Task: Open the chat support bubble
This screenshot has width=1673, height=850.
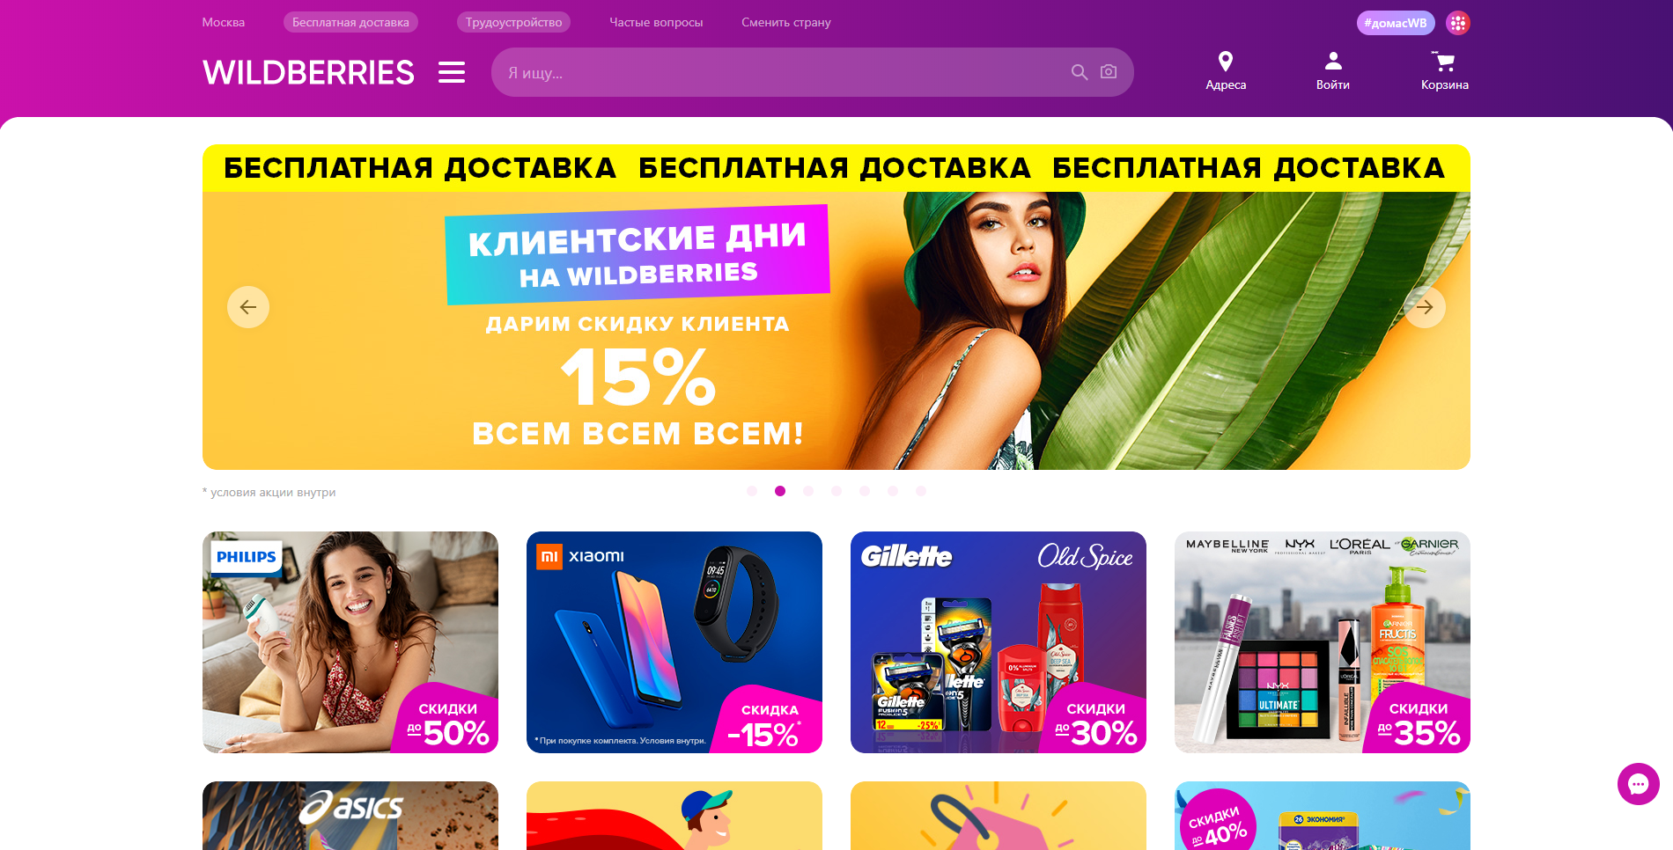Action: [x=1638, y=784]
